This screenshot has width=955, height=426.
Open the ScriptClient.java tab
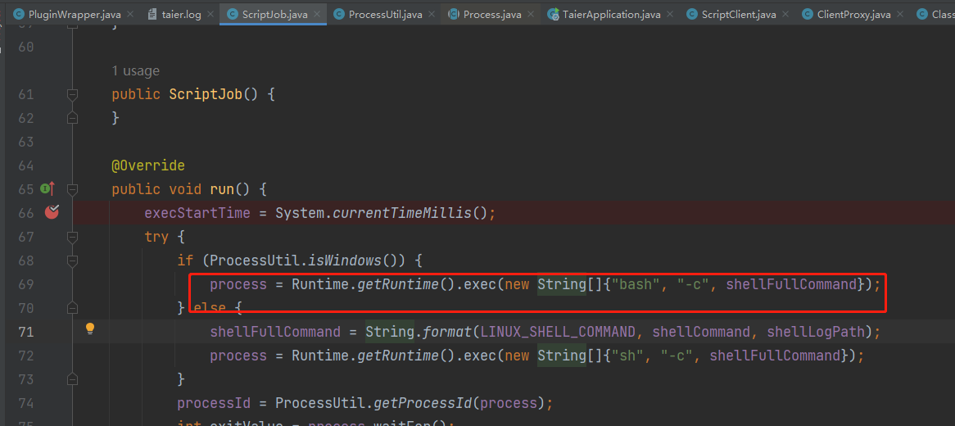pos(738,15)
